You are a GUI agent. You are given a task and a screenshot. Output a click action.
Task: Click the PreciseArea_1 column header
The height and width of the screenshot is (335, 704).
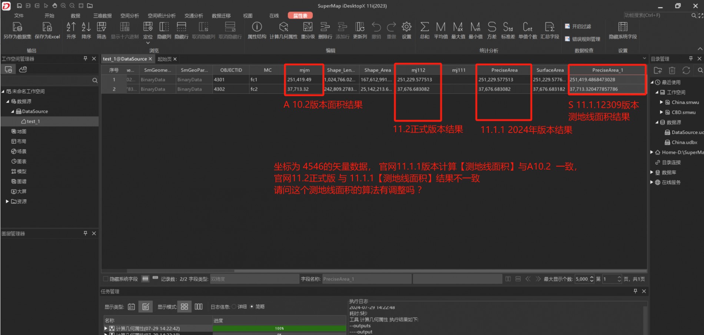607,70
